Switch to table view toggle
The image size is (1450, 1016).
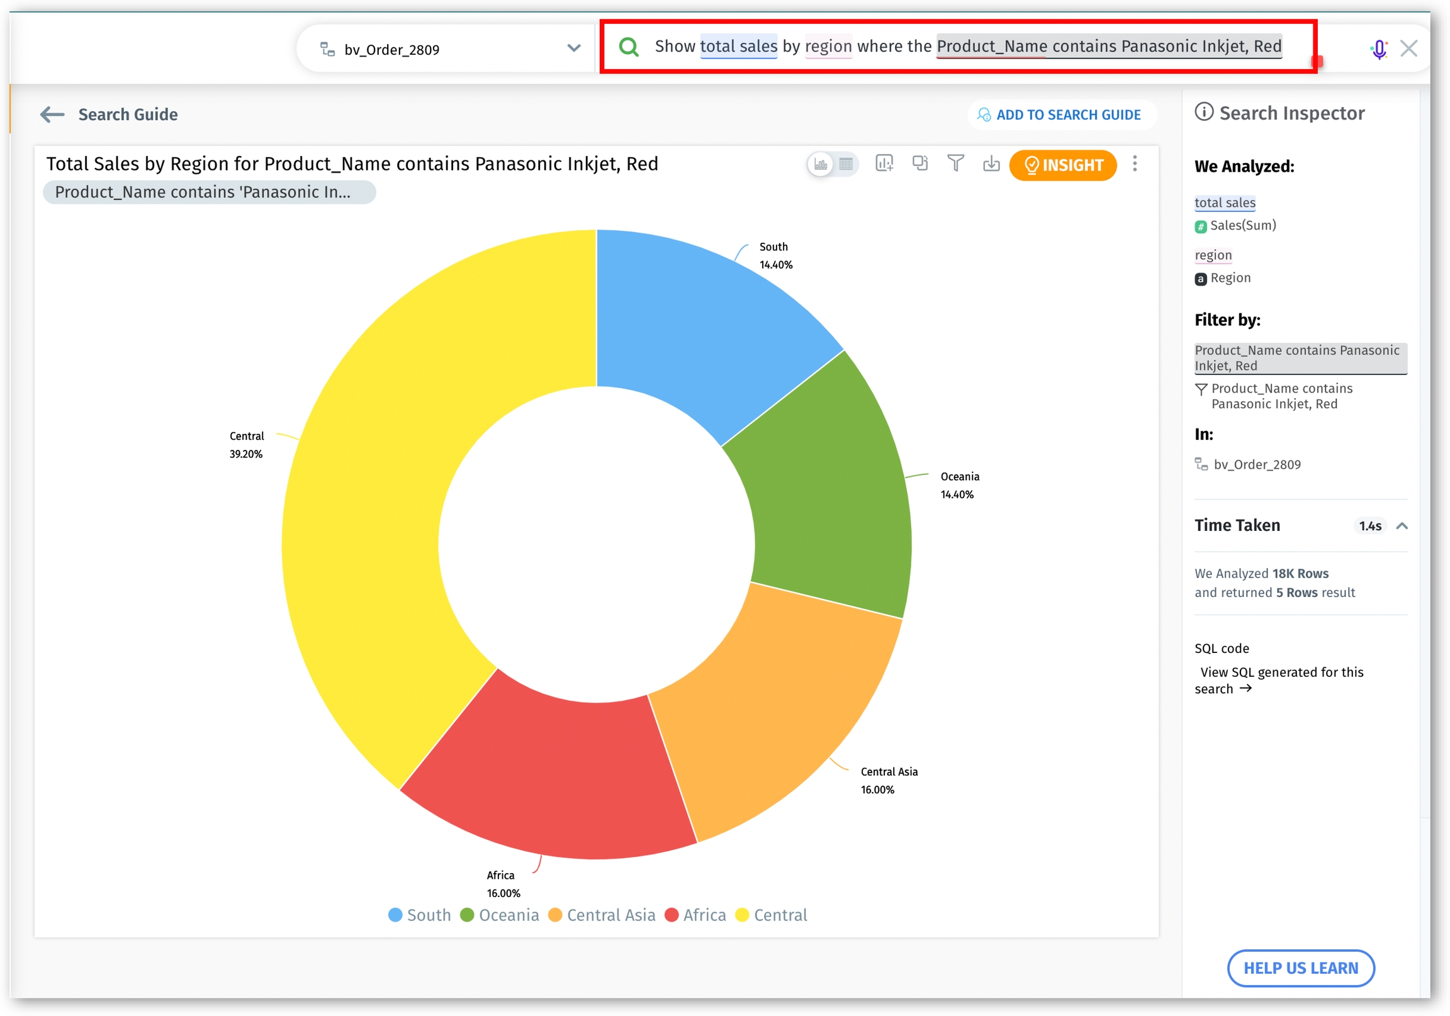pos(846,165)
